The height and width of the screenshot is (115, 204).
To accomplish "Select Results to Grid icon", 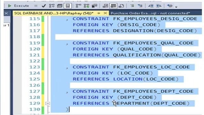I will point(113,6).
